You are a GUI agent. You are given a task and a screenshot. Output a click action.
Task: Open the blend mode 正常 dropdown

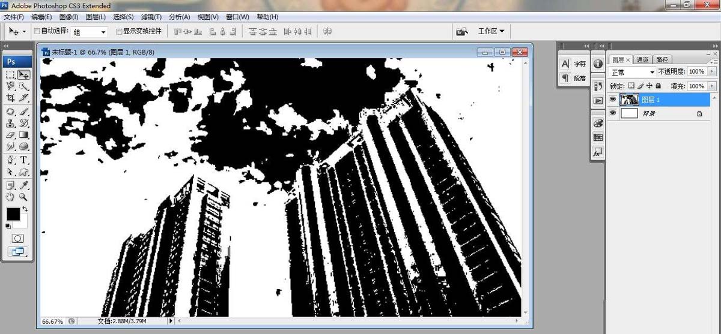(632, 72)
